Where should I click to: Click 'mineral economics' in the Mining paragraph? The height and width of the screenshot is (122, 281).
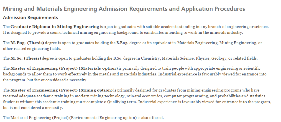(x=145, y=96)
